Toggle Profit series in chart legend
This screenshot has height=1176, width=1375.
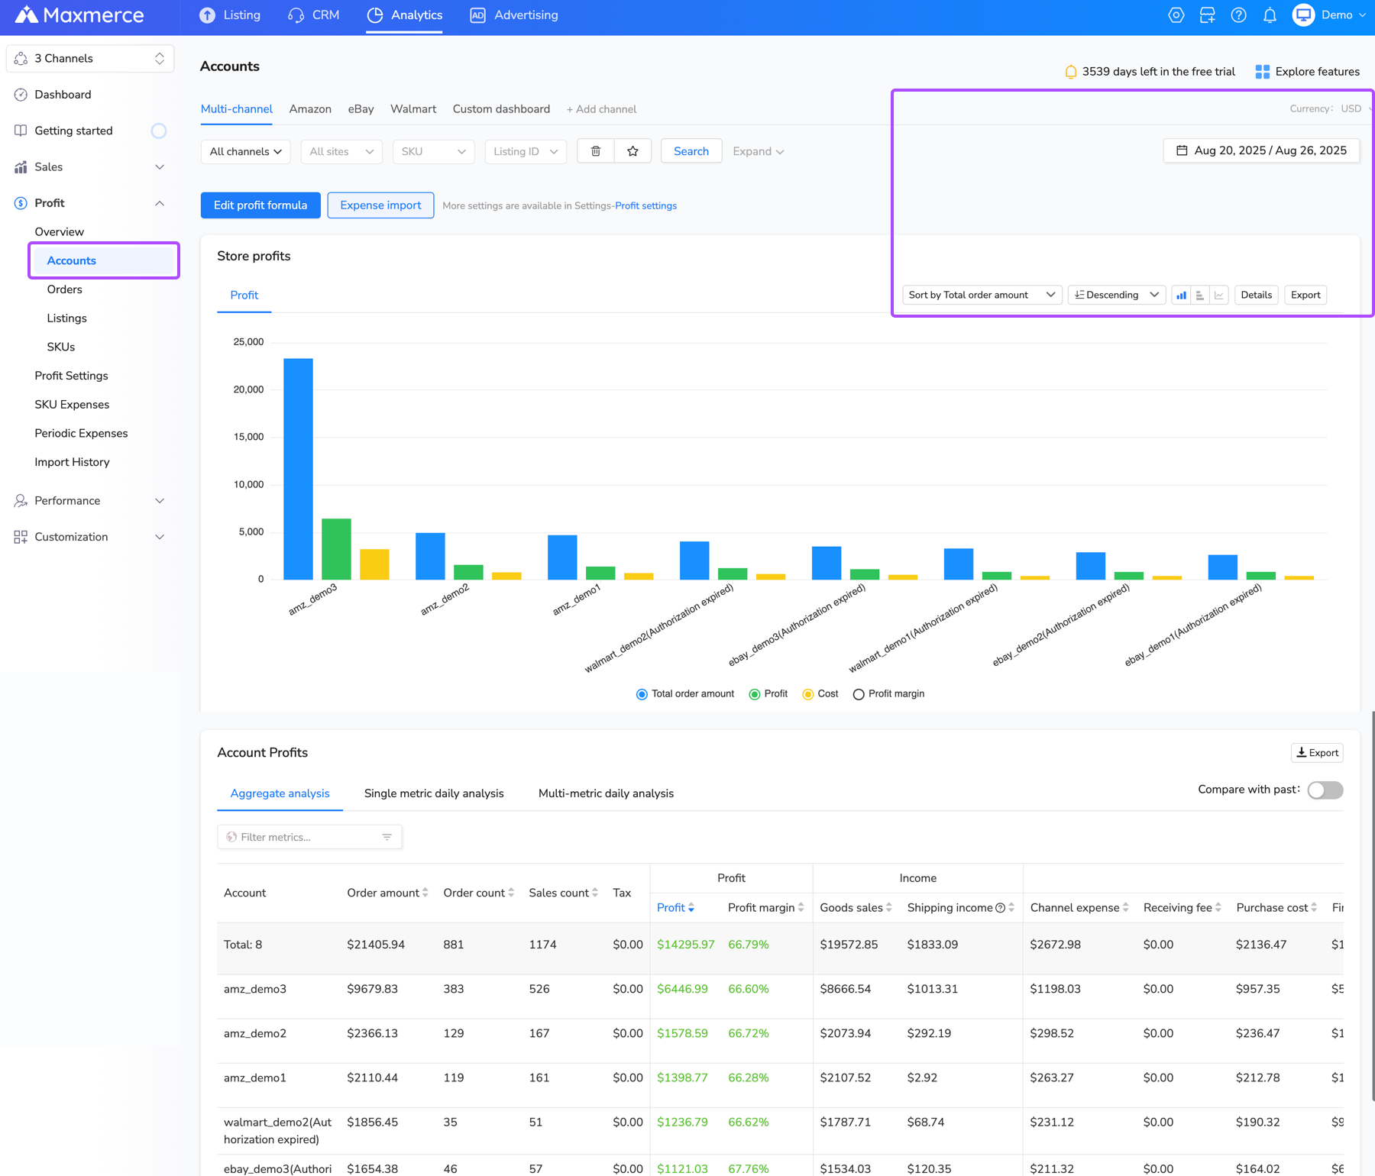(768, 694)
